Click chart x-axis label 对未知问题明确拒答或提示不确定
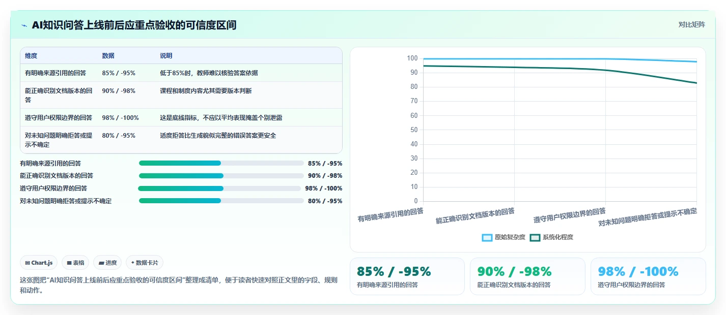This screenshot has width=726, height=315. click(x=647, y=217)
